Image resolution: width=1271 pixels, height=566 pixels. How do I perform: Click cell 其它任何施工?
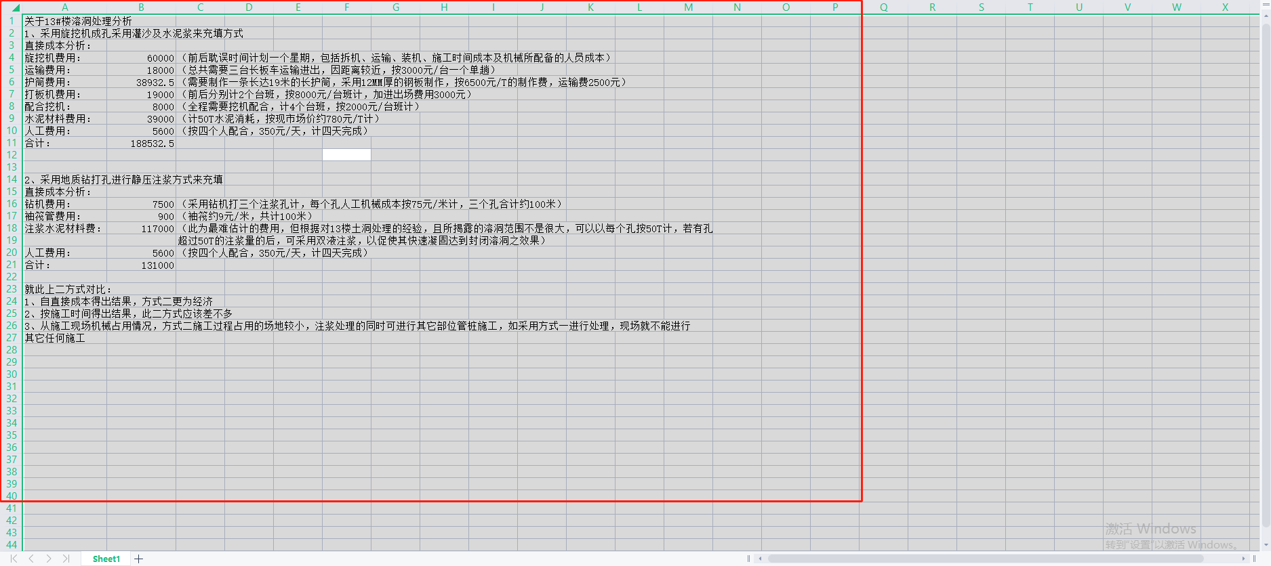55,338
